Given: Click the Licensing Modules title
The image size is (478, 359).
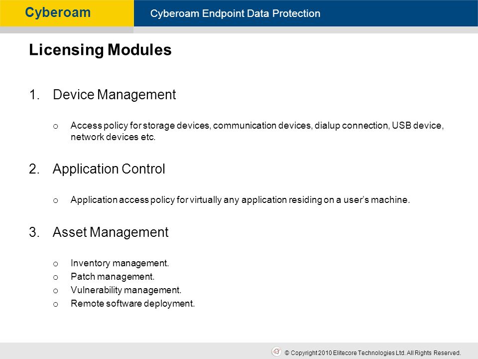Looking at the screenshot, I should coord(100,50).
